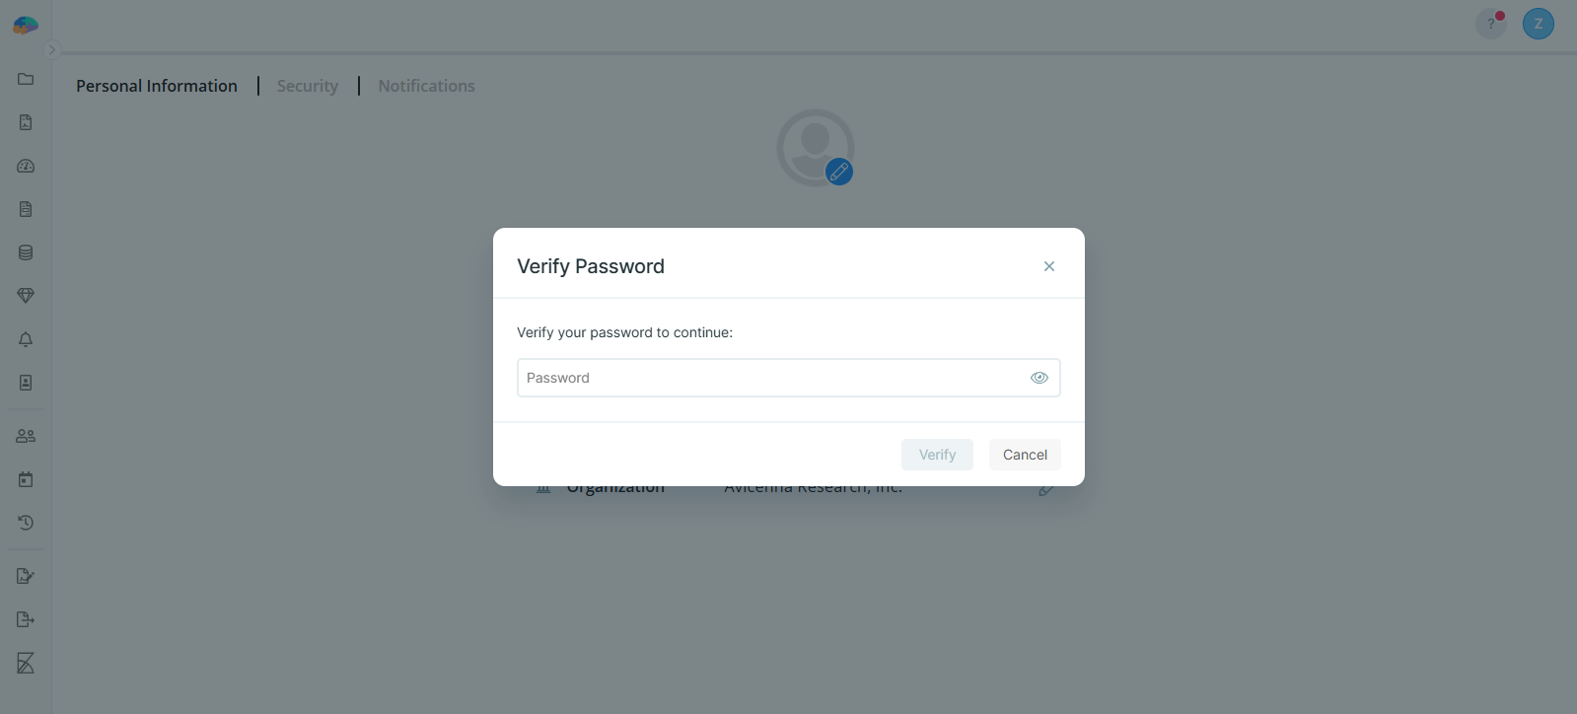Click the Verify button

937,455
